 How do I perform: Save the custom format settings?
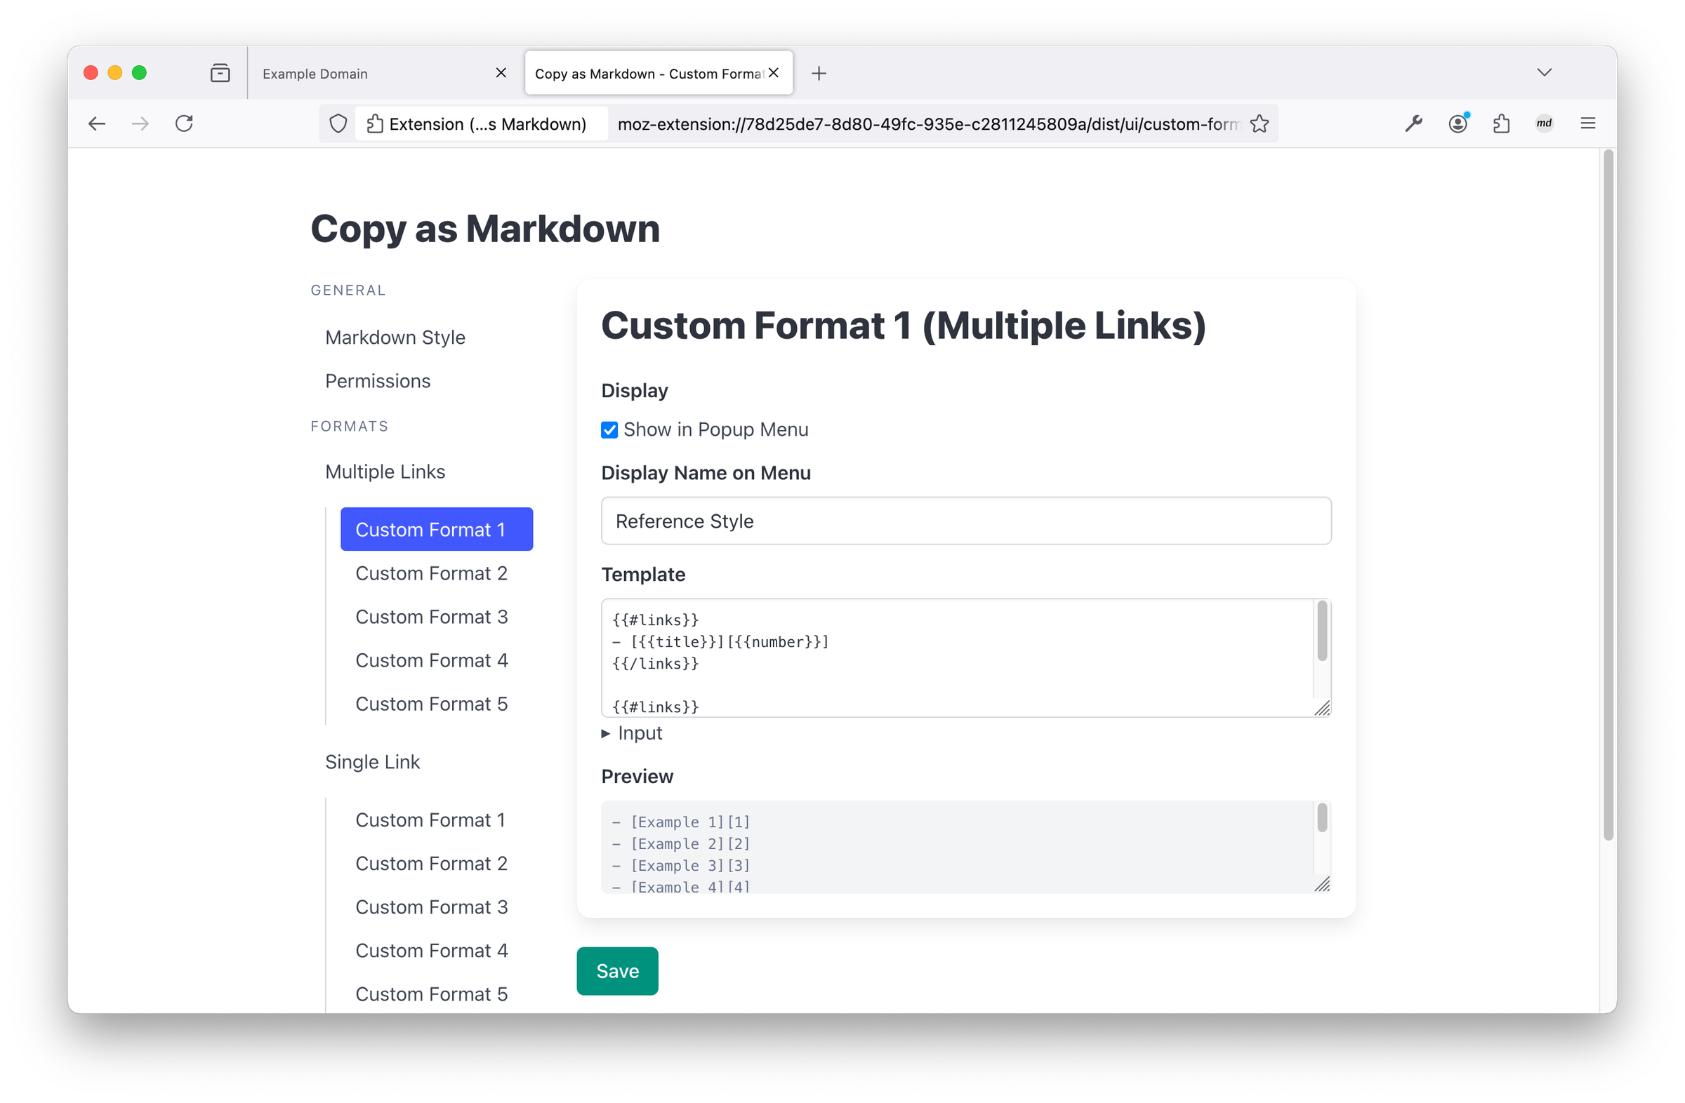tap(617, 971)
